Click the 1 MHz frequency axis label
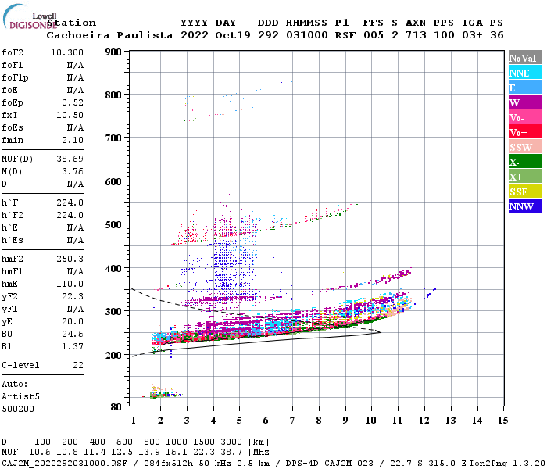Image resolution: width=547 pixels, height=469 pixels. pyautogui.click(x=134, y=421)
